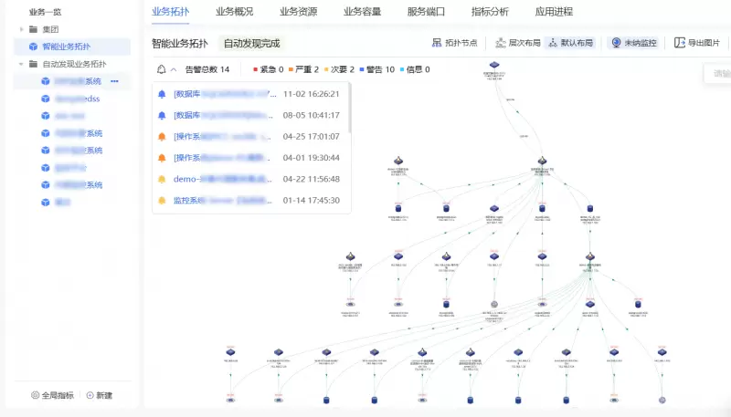The width and height of the screenshot is (731, 417).
Task: Open the three-dots menu on the highlighted system
Action: 114,81
